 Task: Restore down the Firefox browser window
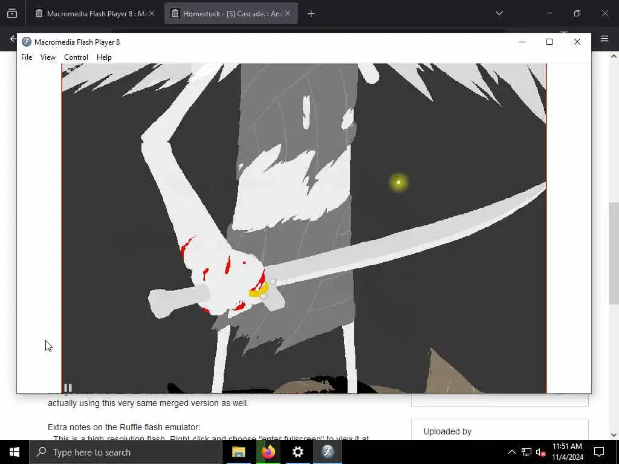point(577,13)
